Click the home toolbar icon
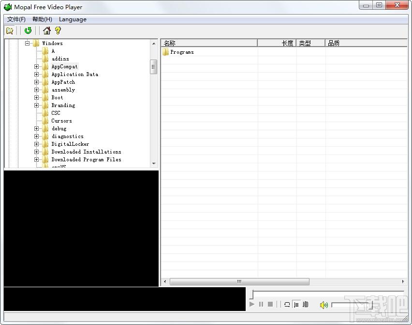 pyautogui.click(x=47, y=31)
